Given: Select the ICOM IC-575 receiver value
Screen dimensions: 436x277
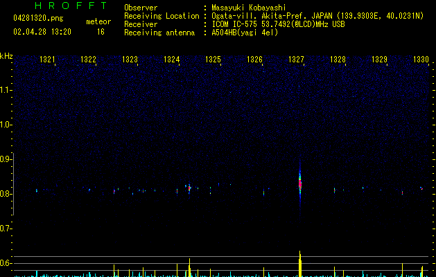Looking at the screenshot, I should 278,24.
